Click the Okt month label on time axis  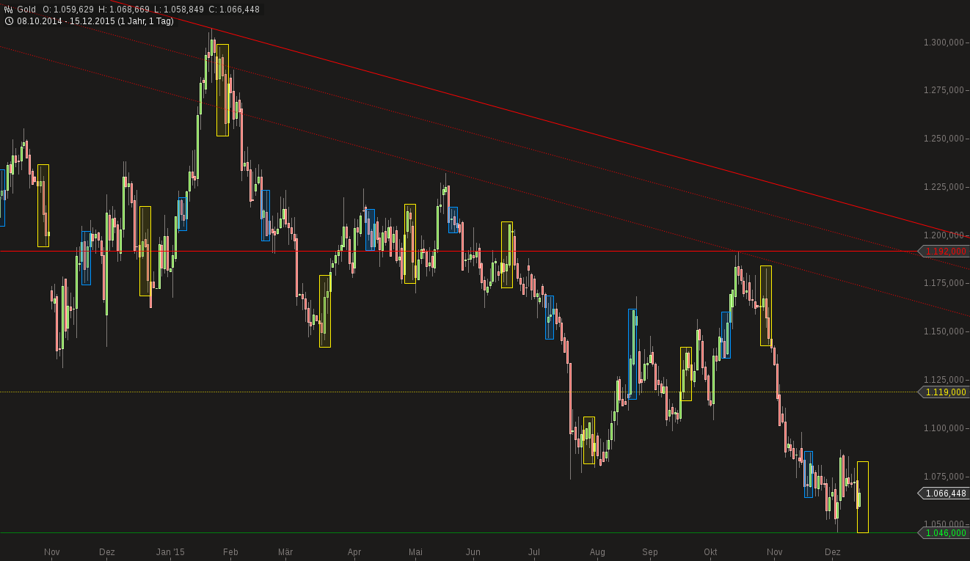tap(709, 552)
